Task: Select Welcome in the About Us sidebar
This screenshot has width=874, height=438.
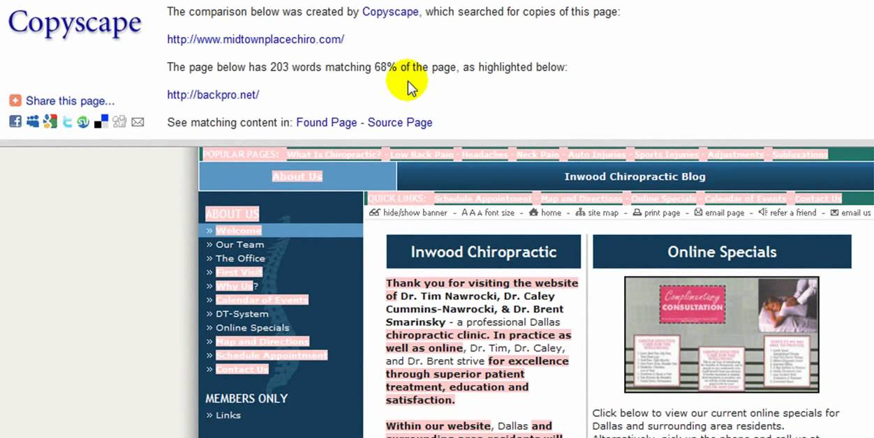Action: pyautogui.click(x=238, y=231)
